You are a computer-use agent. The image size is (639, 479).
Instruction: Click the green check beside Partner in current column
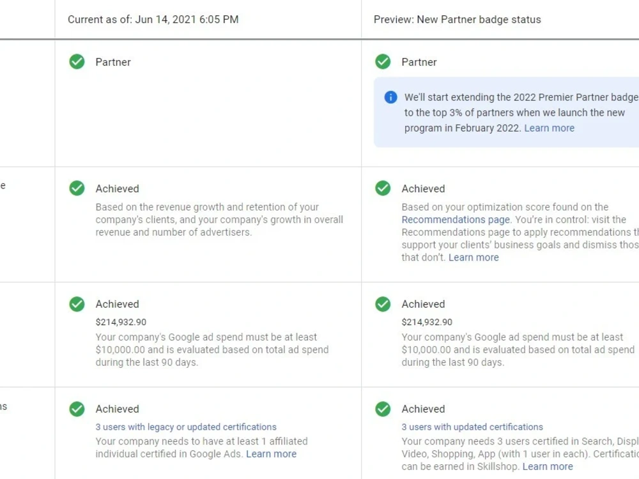77,62
